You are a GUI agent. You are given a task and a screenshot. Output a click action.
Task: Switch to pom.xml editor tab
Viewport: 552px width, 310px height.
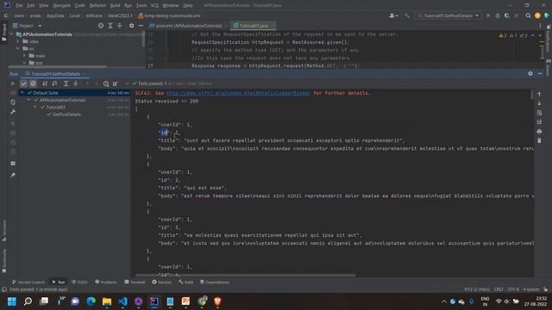[x=188, y=26]
